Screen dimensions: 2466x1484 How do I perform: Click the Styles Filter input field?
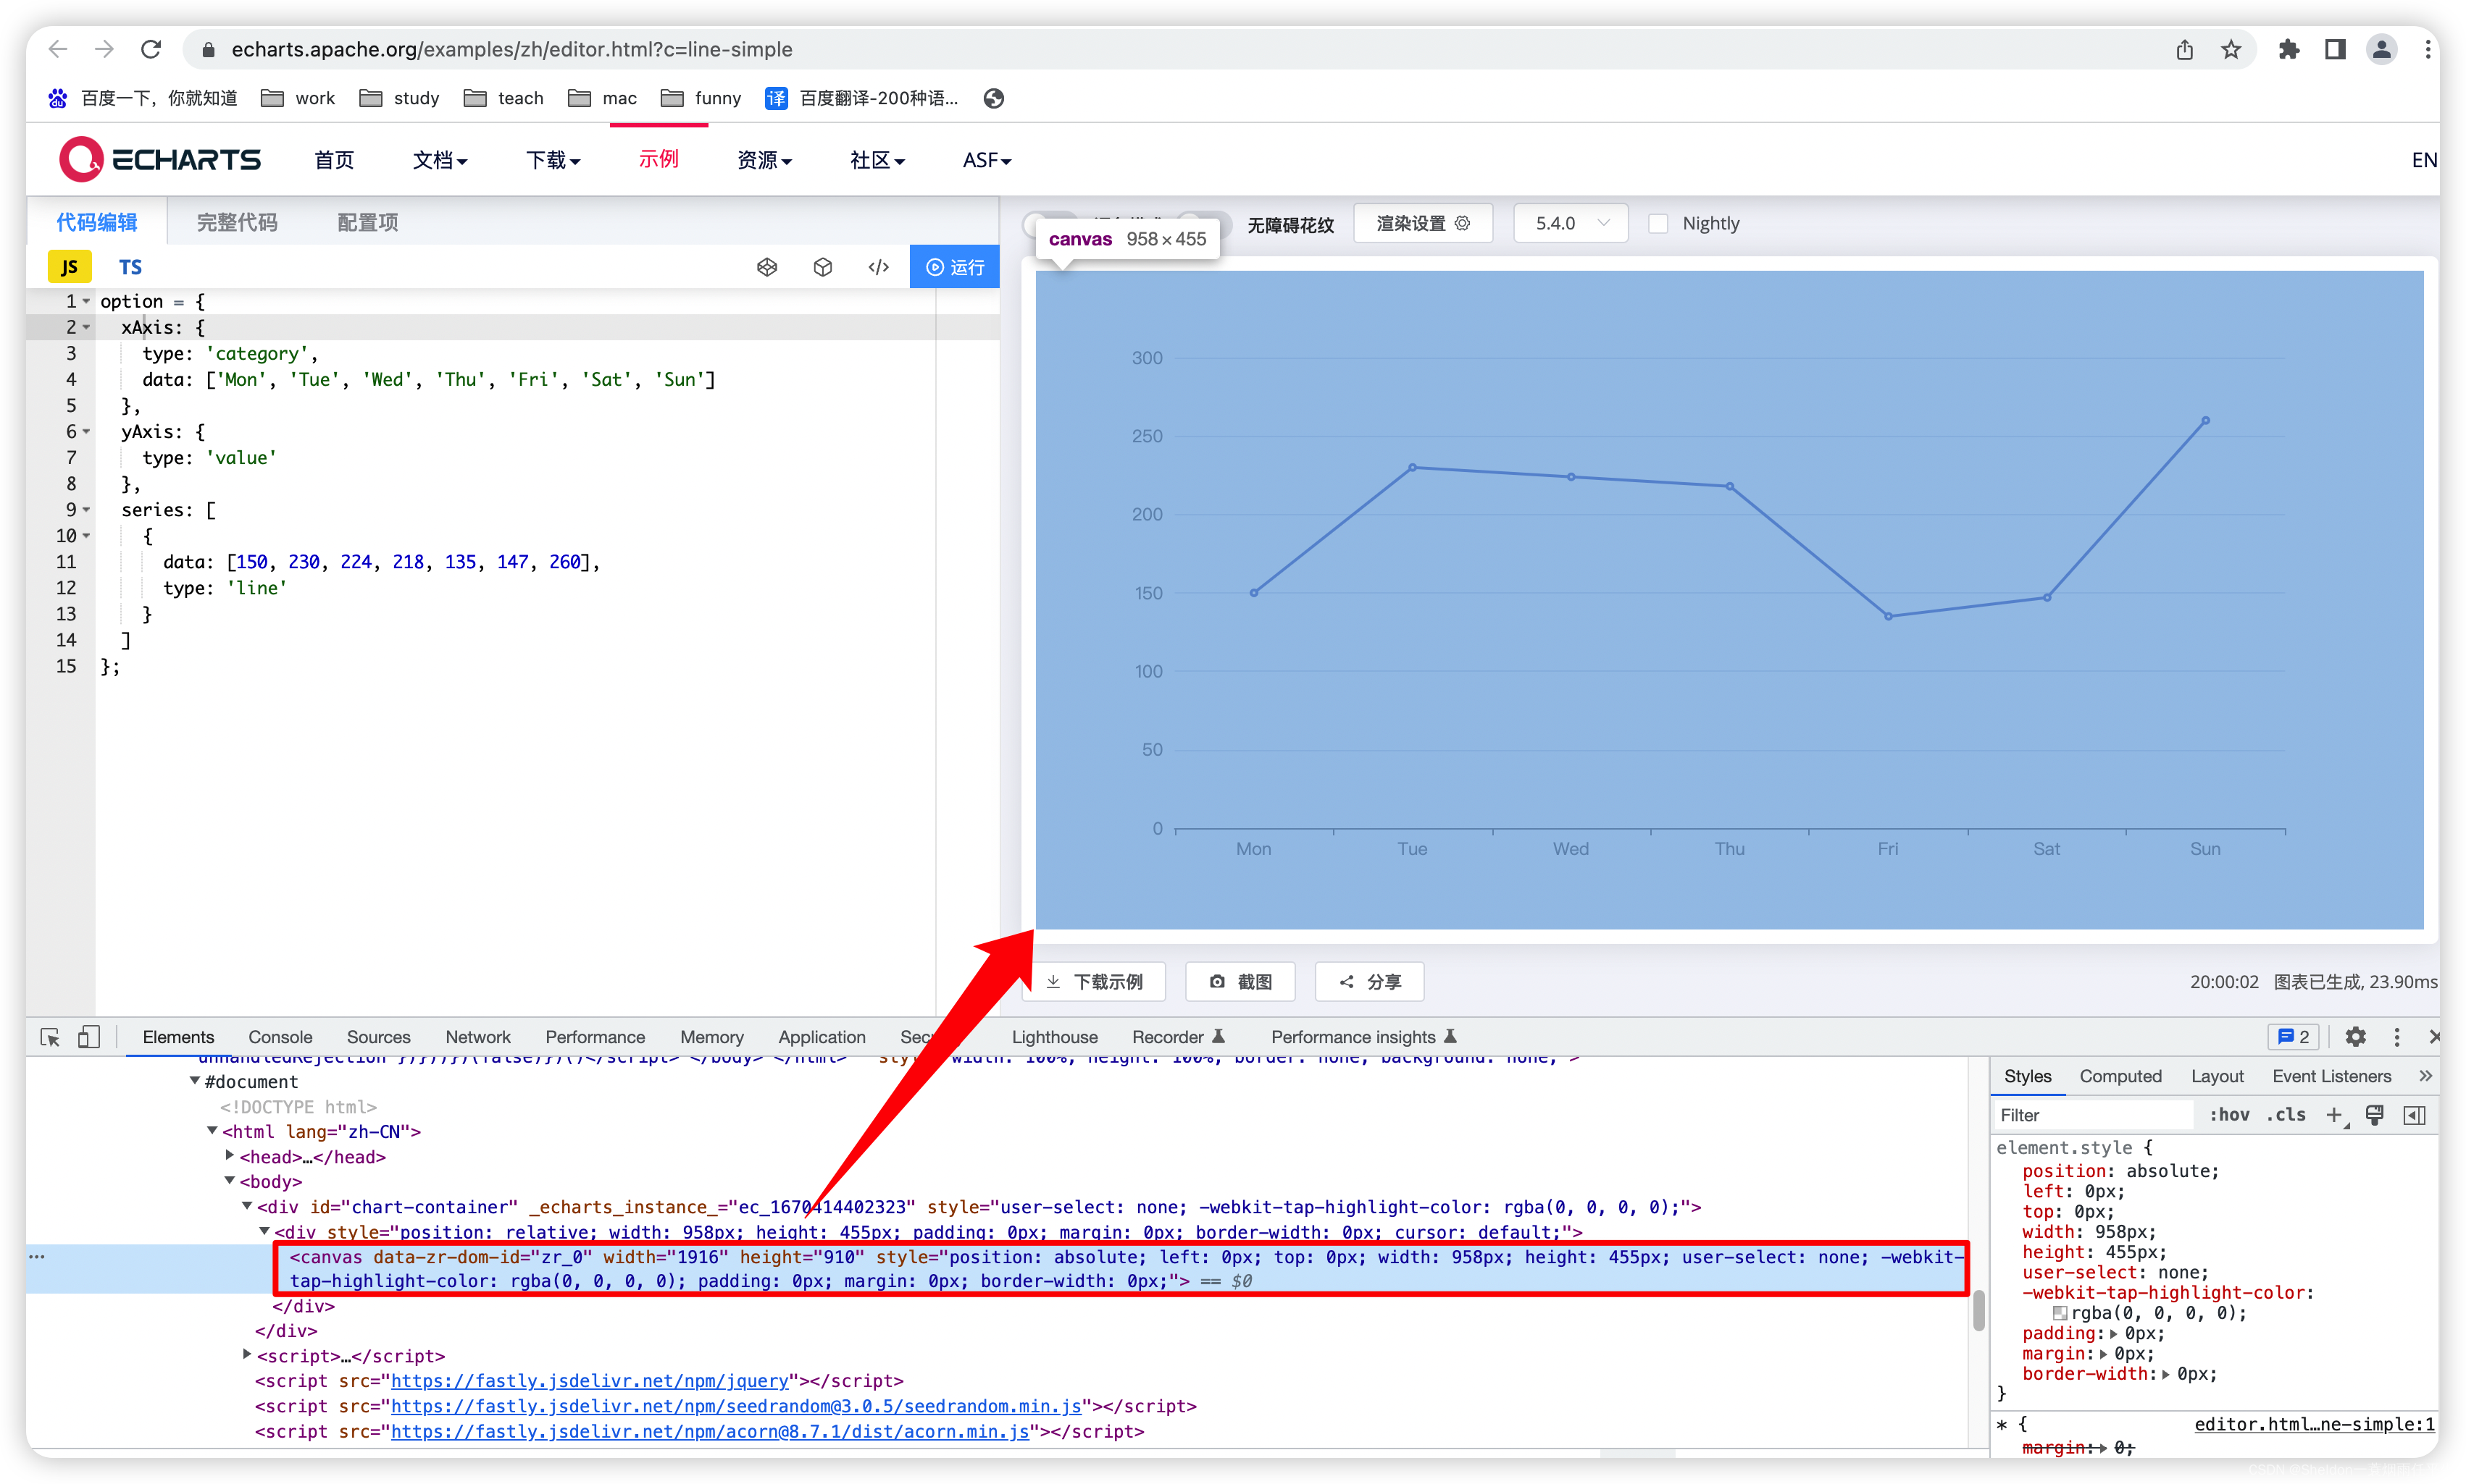2091,1115
